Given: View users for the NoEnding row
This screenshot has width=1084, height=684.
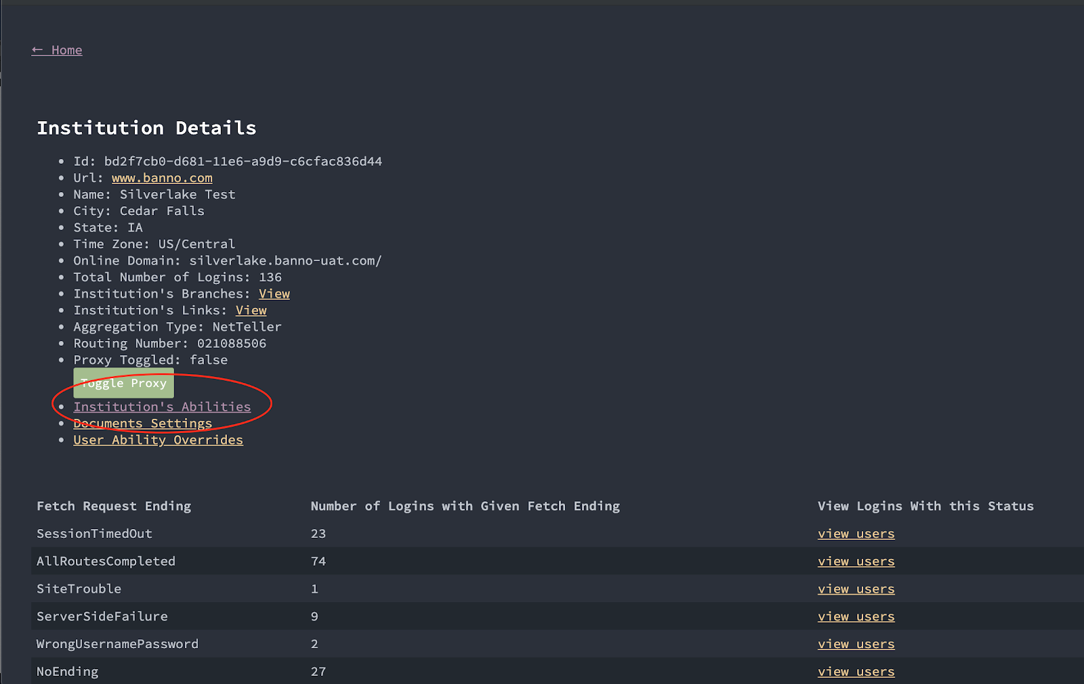Looking at the screenshot, I should tap(856, 672).
